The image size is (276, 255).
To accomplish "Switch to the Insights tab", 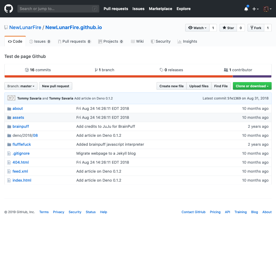I will coord(187,41).
